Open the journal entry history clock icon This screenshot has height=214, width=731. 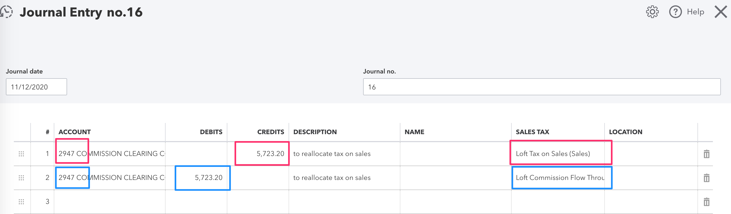[x=6, y=12]
